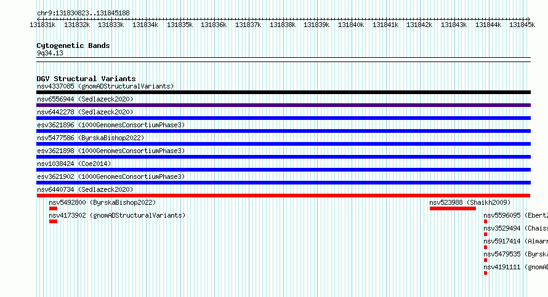The height and width of the screenshot is (297, 548).
Task: Click the nsv6440734 Sedlazeck2020 red bar
Action: pos(283,196)
